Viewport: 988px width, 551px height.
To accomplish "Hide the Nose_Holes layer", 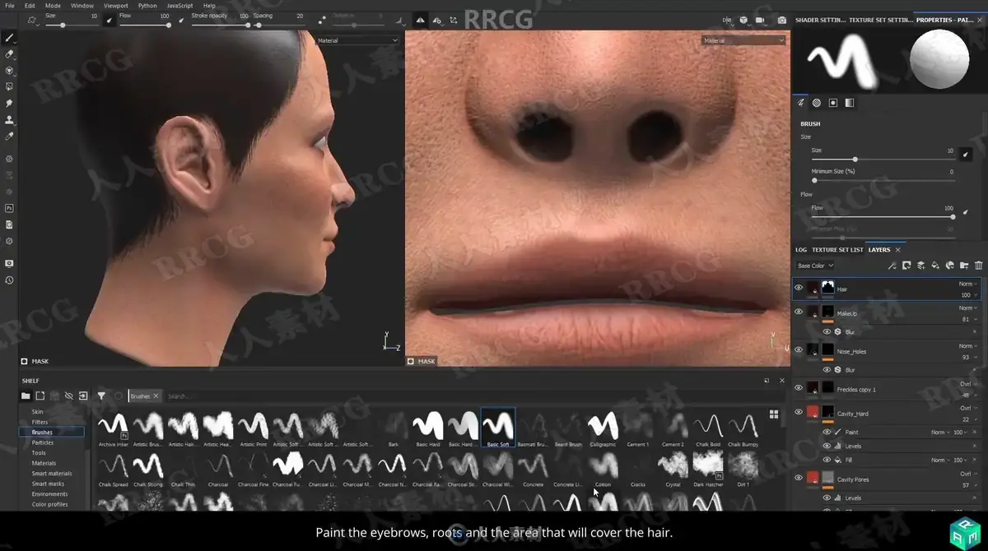I will coord(799,350).
